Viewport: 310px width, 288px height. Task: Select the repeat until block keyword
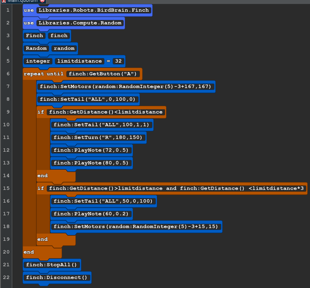(43, 74)
